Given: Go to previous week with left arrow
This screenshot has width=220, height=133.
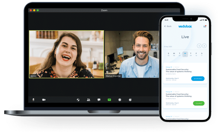Looking at the screenshot, I should [x=199, y=46].
